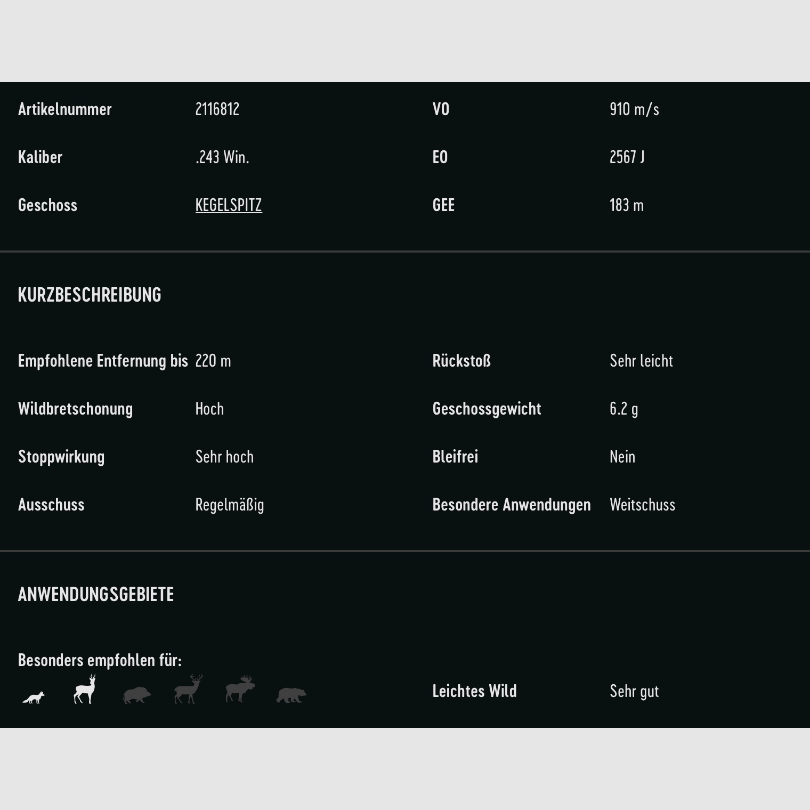Screen dimensions: 810x810
Task: Select the KURZBESCHREIBUNG section heading
Action: 90,295
